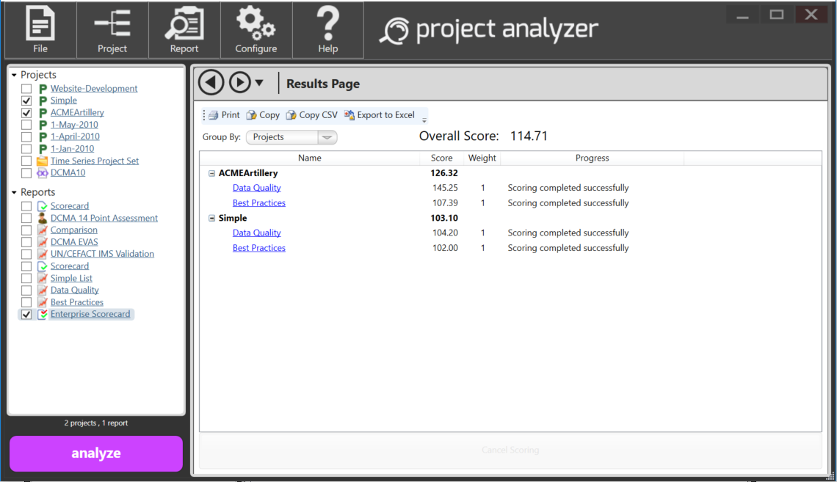837x482 pixels.
Task: Export results to Excel
Action: (x=379, y=115)
